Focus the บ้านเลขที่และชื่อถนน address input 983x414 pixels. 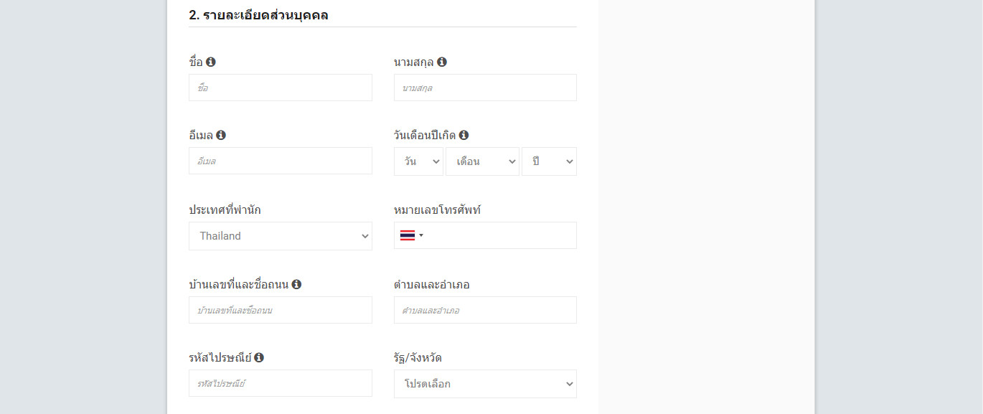281,310
